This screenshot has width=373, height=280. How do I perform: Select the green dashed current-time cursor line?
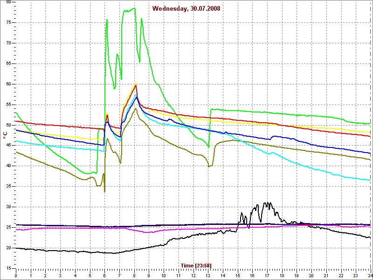pyautogui.click(x=370, y=140)
